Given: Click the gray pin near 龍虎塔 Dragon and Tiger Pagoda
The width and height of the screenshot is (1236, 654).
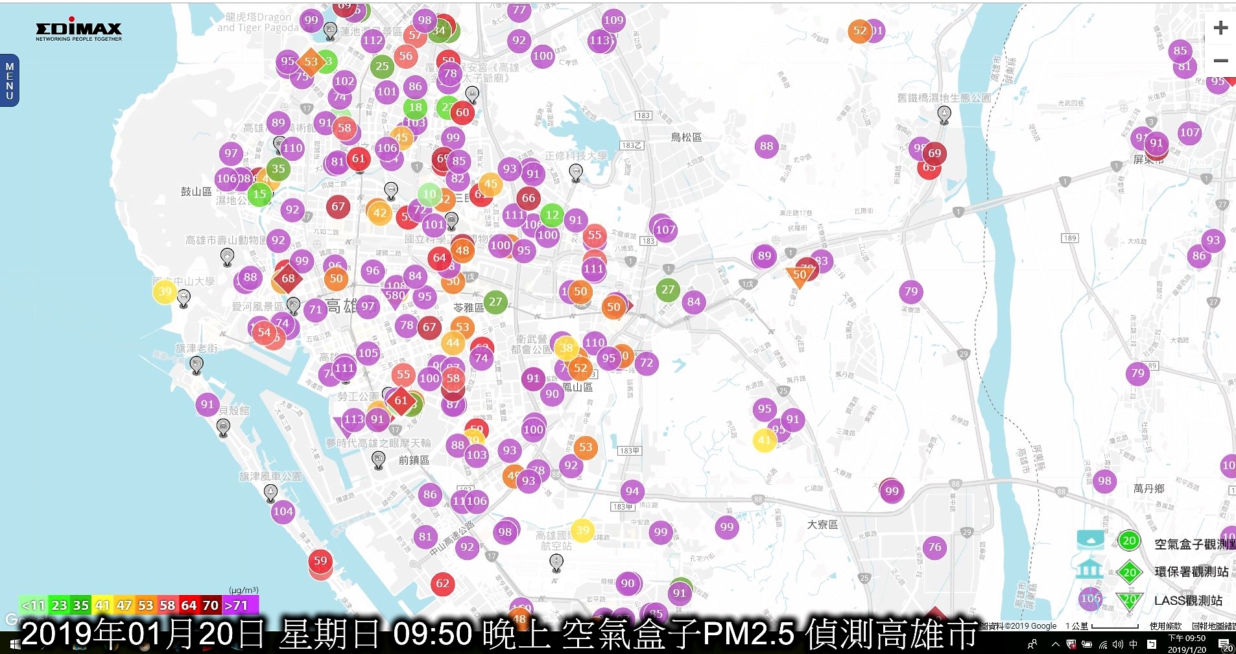Looking at the screenshot, I should coord(330,30).
